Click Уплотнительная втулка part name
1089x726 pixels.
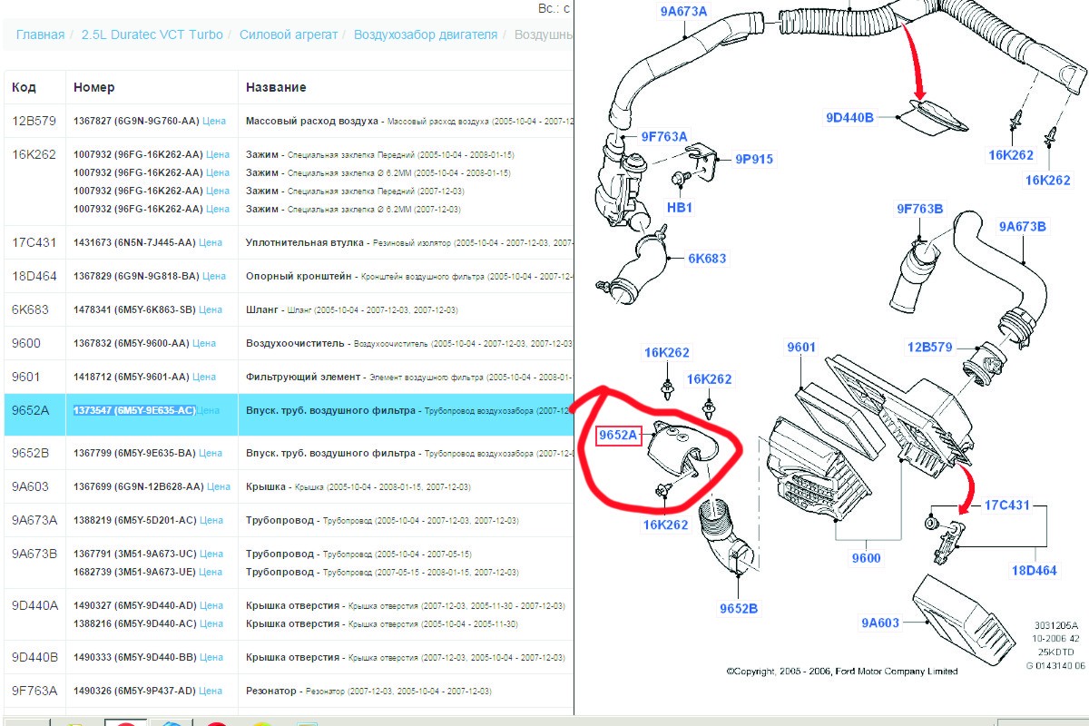306,243
